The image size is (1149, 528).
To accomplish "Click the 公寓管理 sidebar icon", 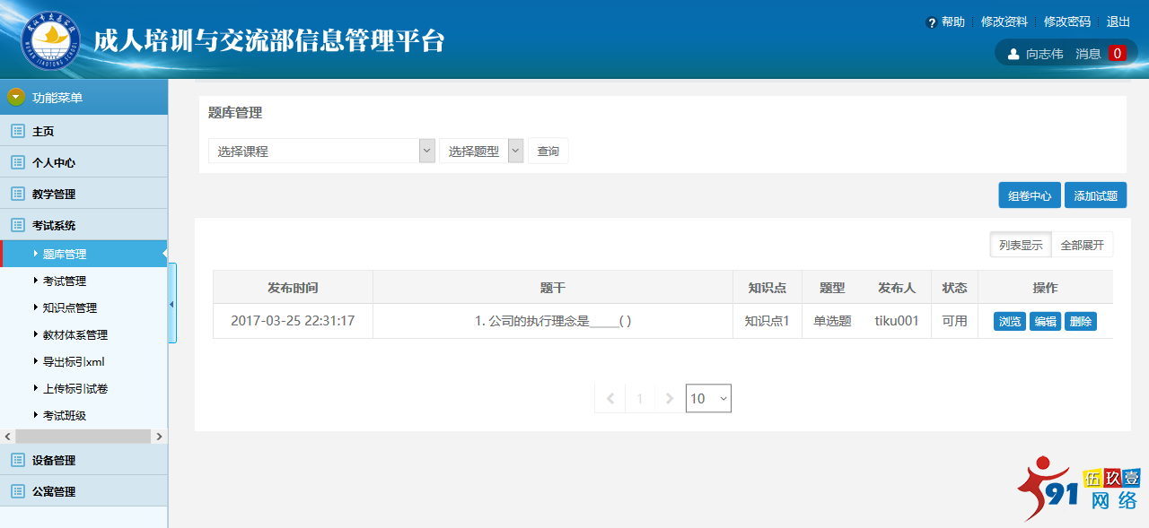I will [15, 491].
